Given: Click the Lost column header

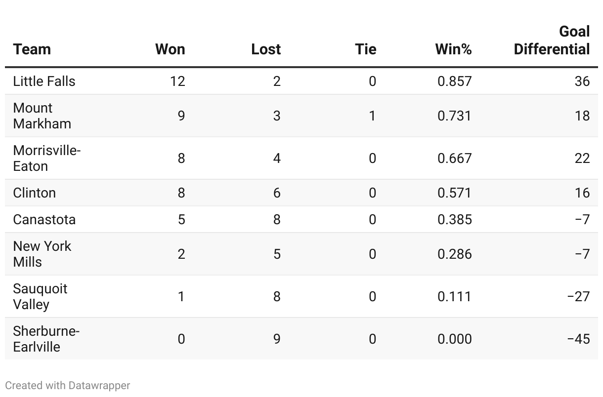Looking at the screenshot, I should pyautogui.click(x=266, y=49).
